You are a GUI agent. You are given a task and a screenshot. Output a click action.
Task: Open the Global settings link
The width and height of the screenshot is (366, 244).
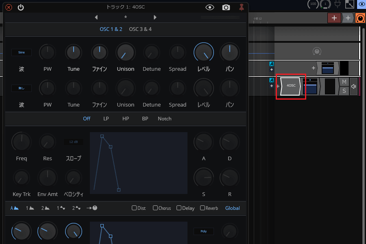pyautogui.click(x=233, y=208)
